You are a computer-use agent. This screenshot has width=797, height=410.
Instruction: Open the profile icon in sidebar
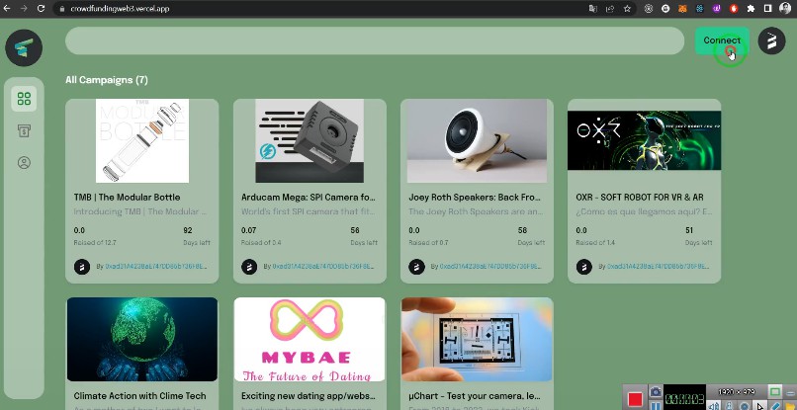pos(24,162)
